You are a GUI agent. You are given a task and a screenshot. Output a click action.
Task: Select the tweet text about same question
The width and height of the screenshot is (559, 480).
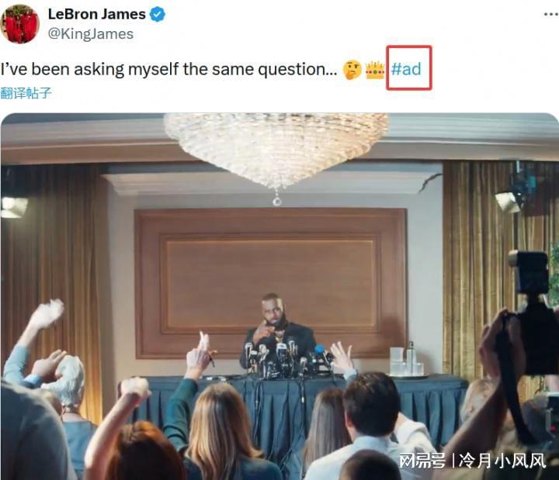pyautogui.click(x=168, y=69)
